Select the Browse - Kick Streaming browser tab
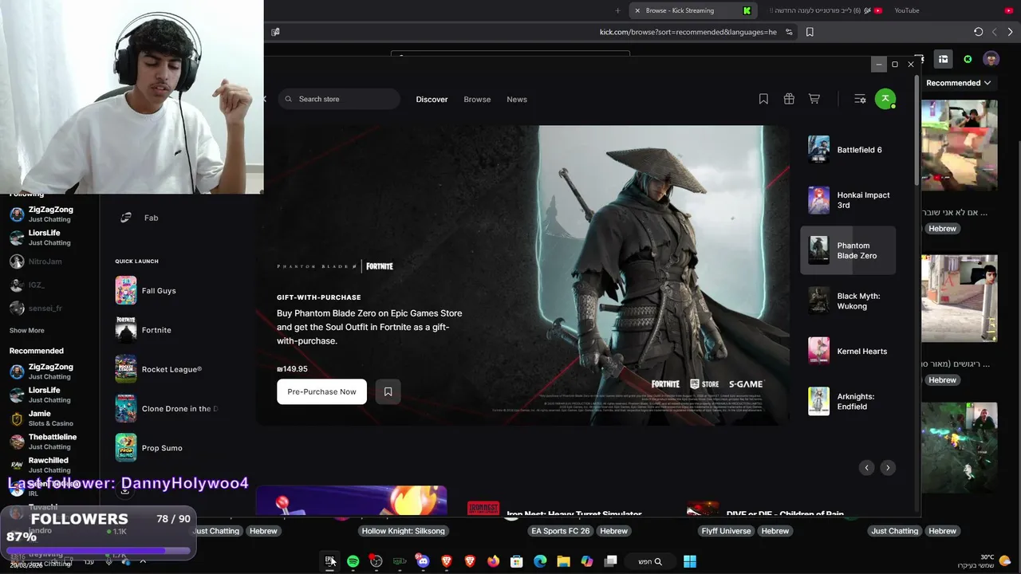The image size is (1021, 574). click(692, 10)
